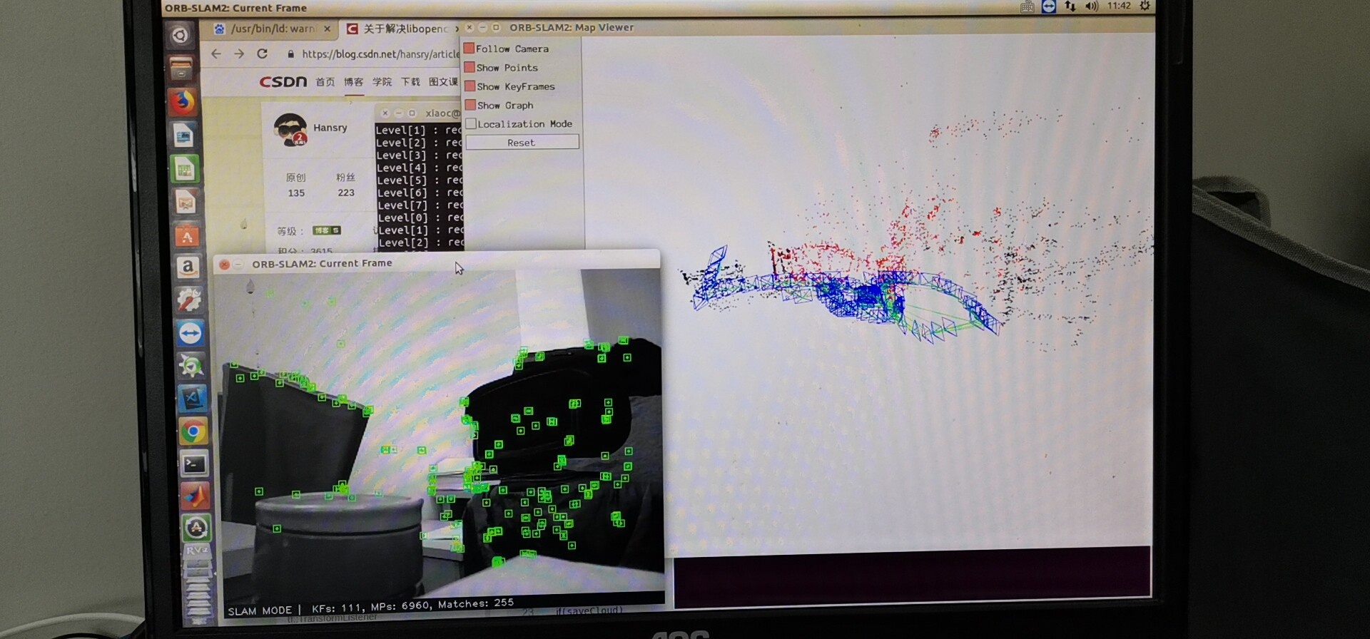Open the Hansry author profile link
1370x639 pixels.
(x=330, y=128)
